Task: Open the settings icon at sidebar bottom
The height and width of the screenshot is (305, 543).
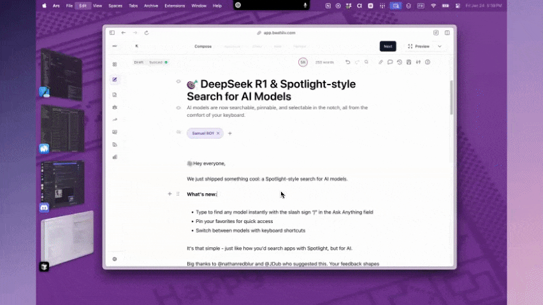Action: click(x=115, y=259)
